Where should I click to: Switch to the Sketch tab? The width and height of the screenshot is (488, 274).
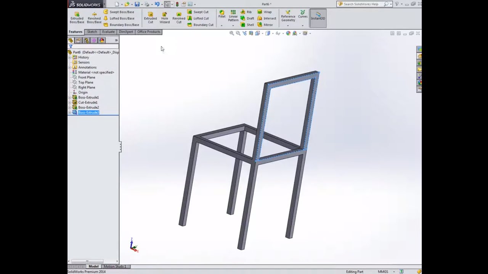pos(92,32)
